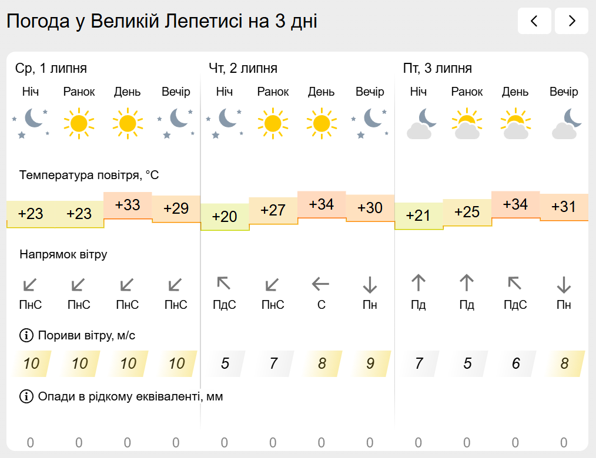The image size is (596, 458).
Task: Click the previous days arrow button
Action: tap(534, 21)
